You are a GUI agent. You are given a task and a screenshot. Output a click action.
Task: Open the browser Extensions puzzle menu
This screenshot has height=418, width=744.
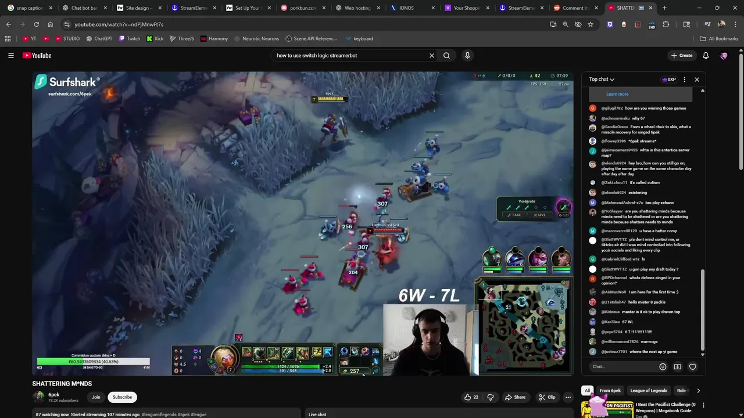(x=666, y=24)
